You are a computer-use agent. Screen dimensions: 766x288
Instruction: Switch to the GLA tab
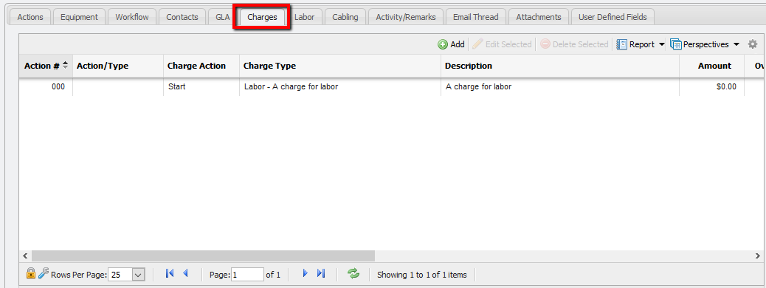[223, 17]
